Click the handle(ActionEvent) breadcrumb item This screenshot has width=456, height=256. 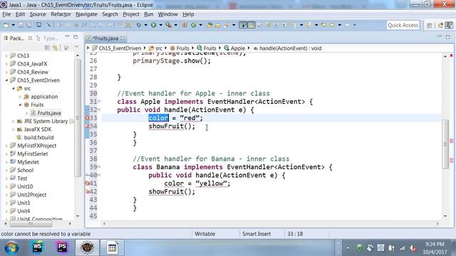287,48
